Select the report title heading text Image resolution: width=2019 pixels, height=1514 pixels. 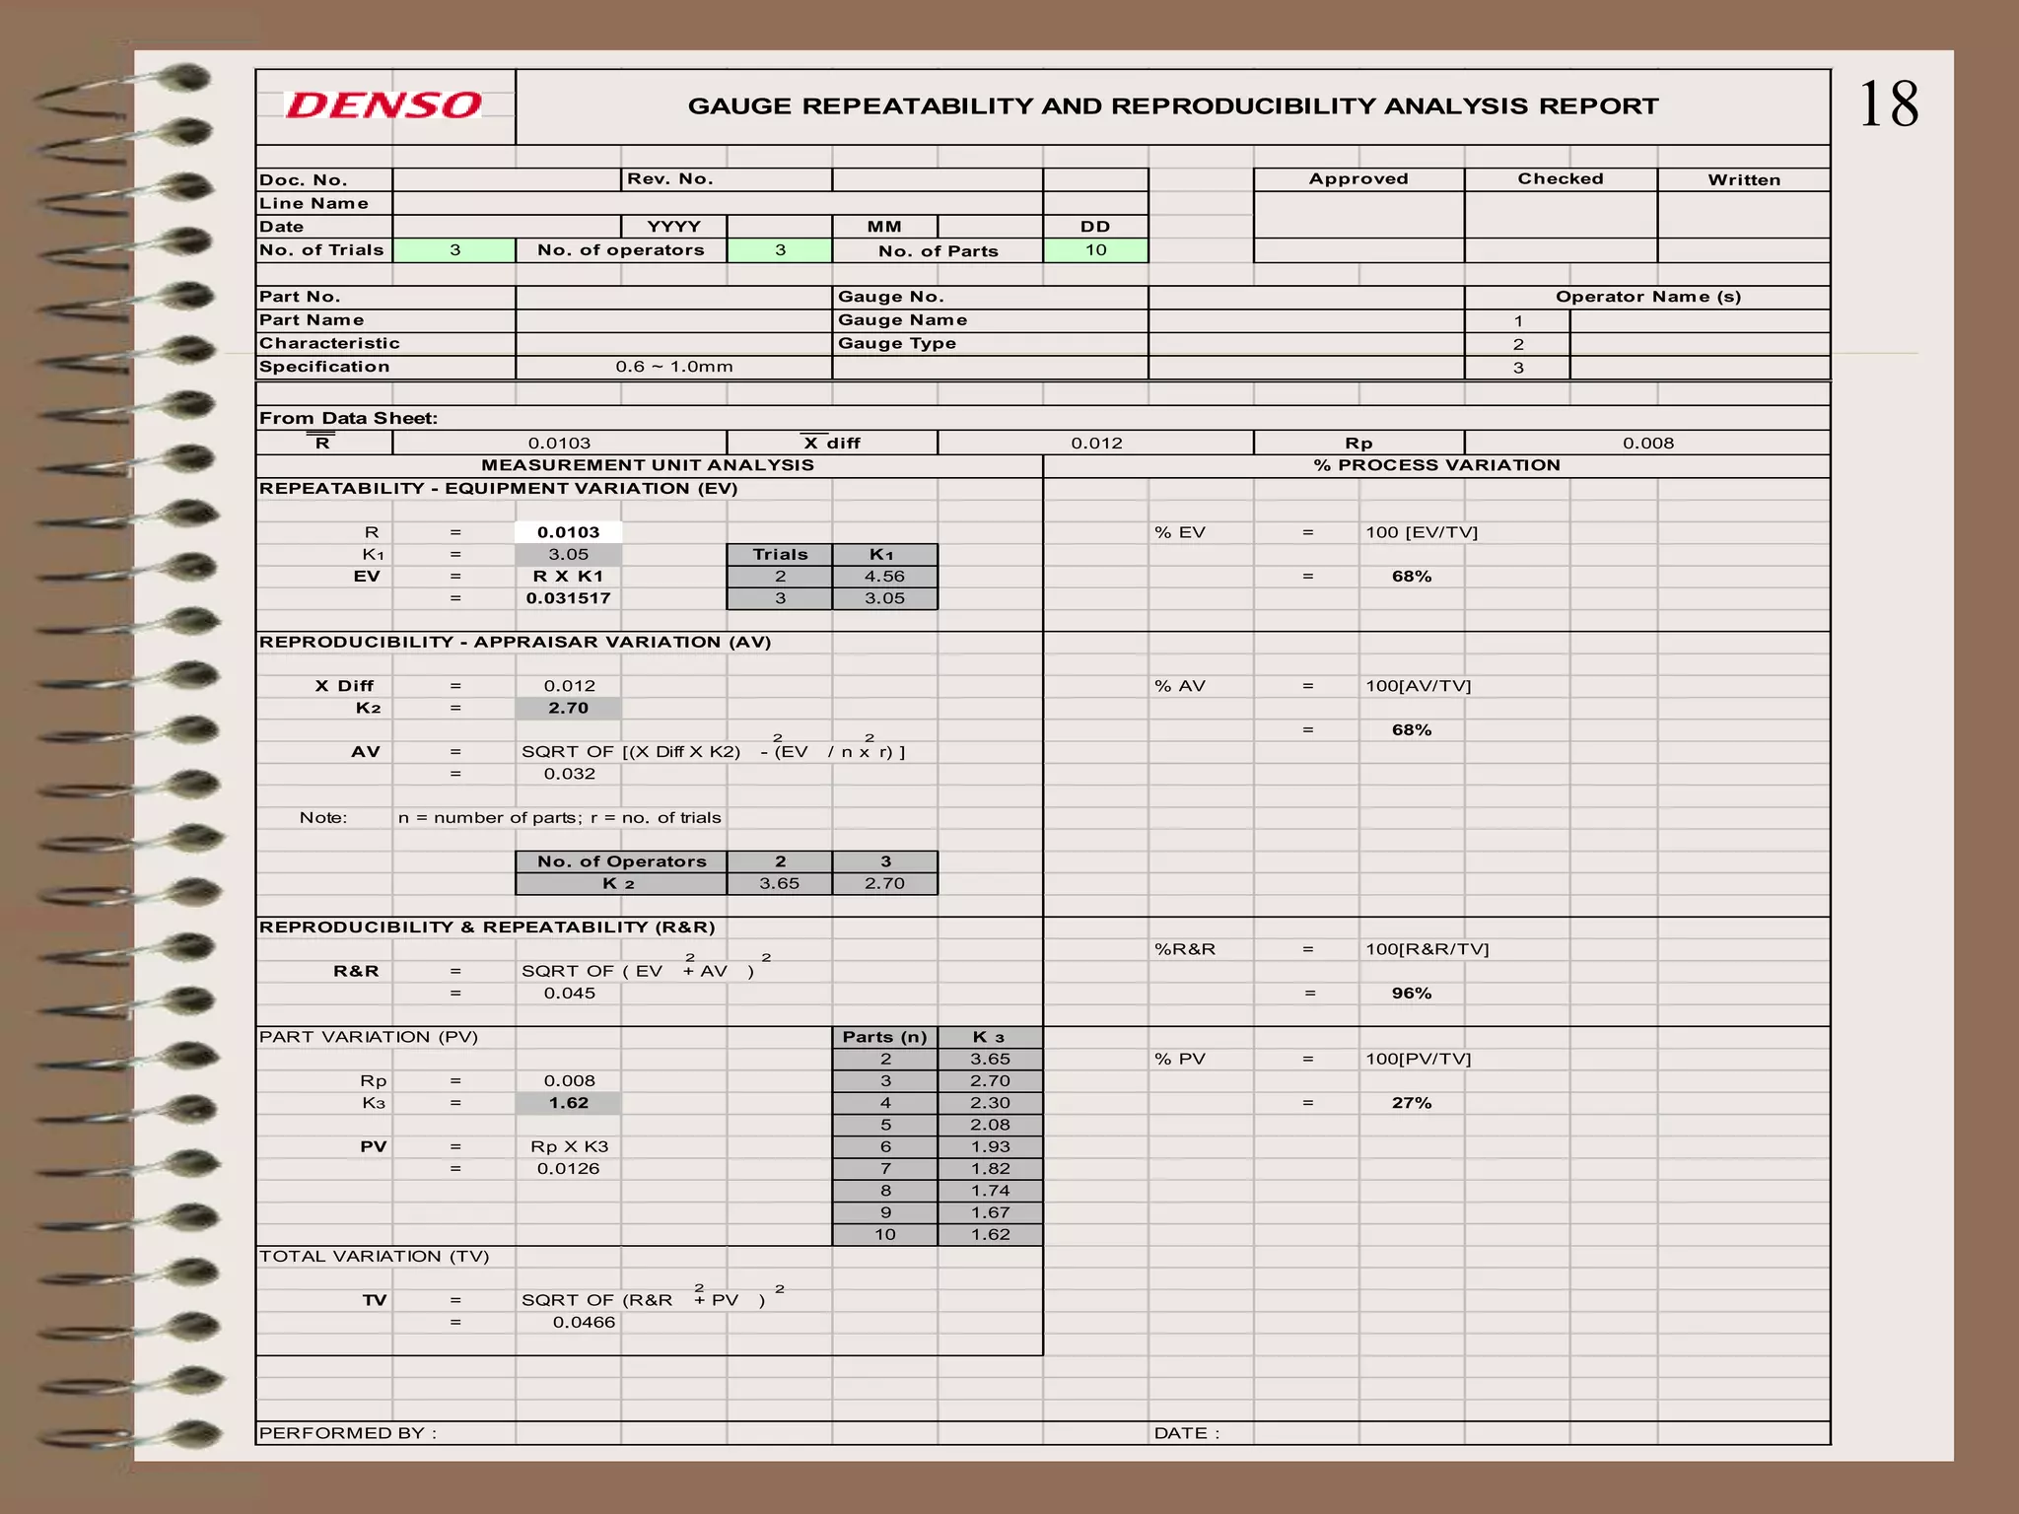(1172, 106)
